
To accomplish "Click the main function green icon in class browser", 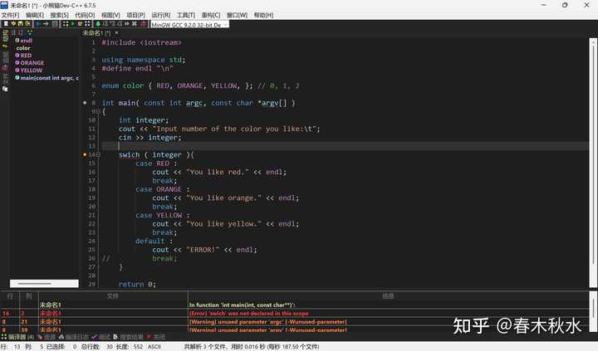I will [x=17, y=77].
